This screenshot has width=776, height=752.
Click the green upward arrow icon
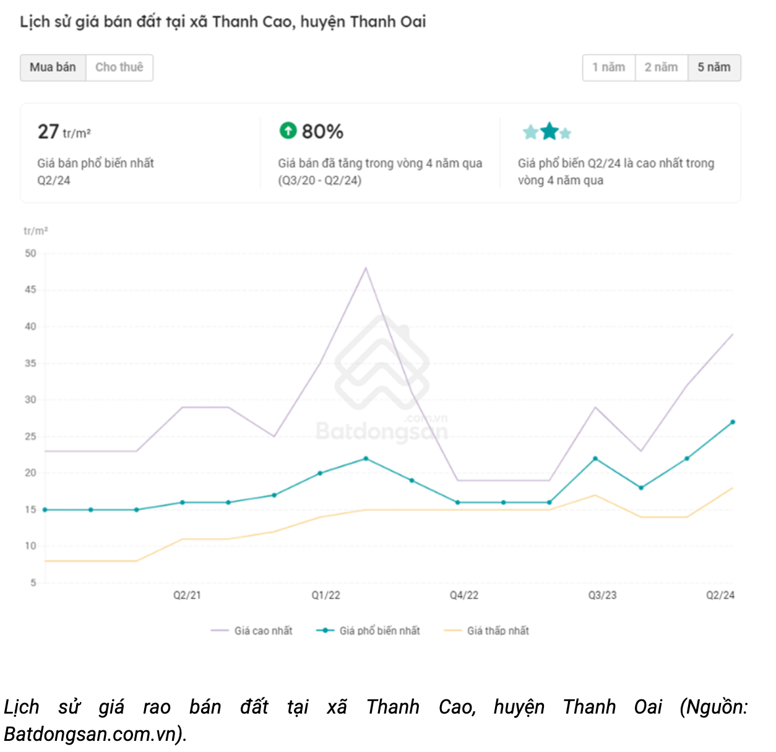pos(288,131)
